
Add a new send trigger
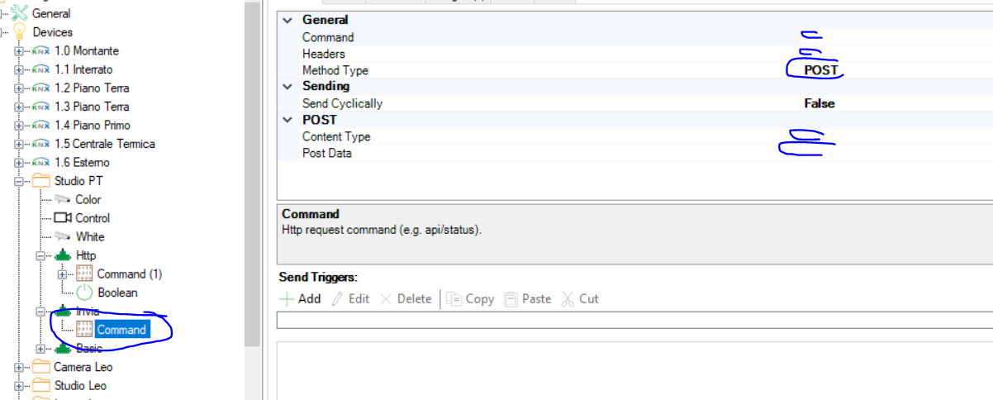point(300,298)
